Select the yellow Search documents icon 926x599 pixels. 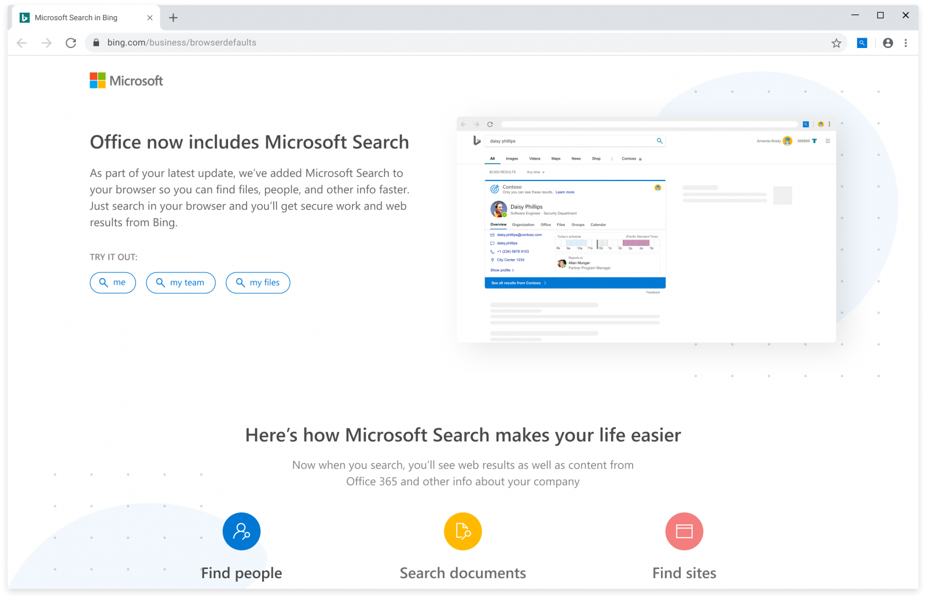462,531
